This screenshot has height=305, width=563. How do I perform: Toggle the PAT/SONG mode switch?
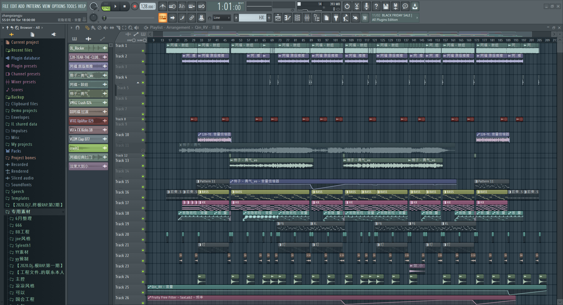click(106, 6)
